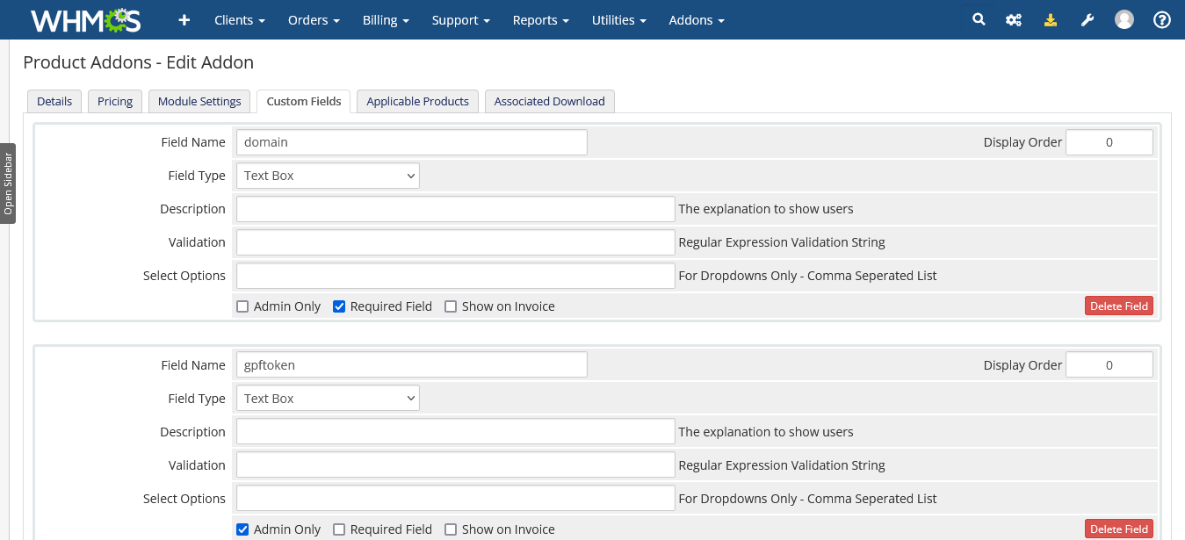Click Select Options input for domain field

(x=456, y=276)
